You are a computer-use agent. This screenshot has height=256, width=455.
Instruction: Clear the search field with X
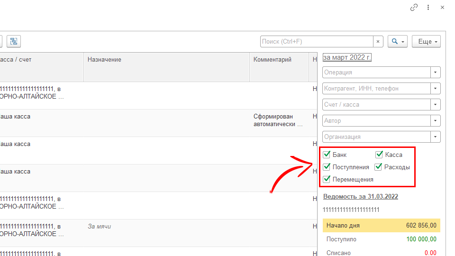[x=378, y=42]
